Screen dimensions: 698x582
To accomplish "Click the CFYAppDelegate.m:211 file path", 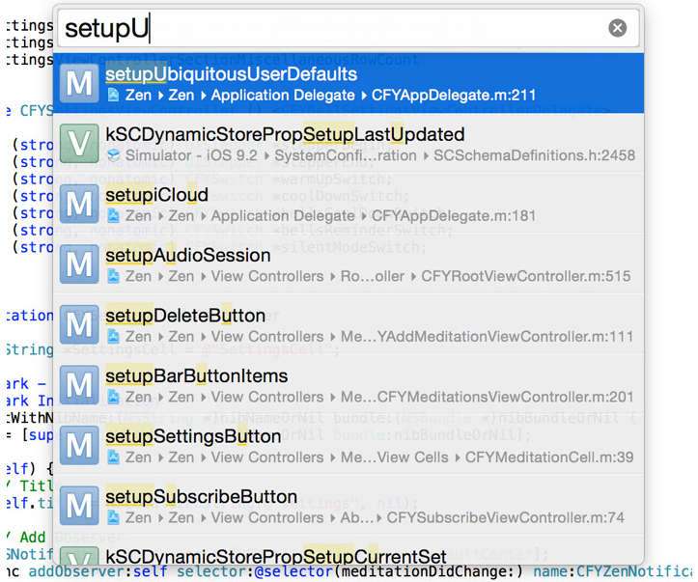I will coord(454,96).
